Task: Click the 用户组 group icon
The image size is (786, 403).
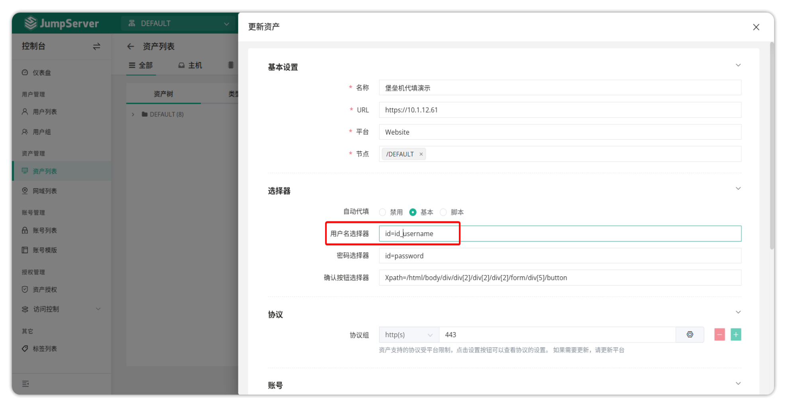Action: [25, 132]
